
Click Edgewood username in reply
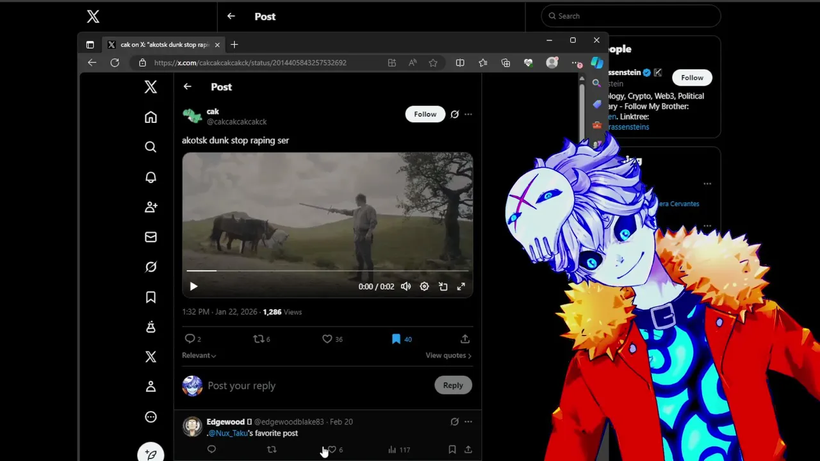tap(225, 422)
